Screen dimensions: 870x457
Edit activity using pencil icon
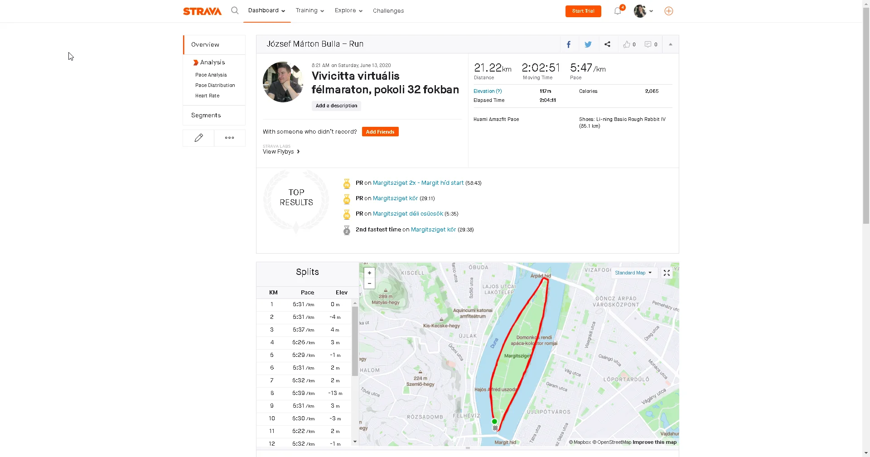tap(198, 138)
